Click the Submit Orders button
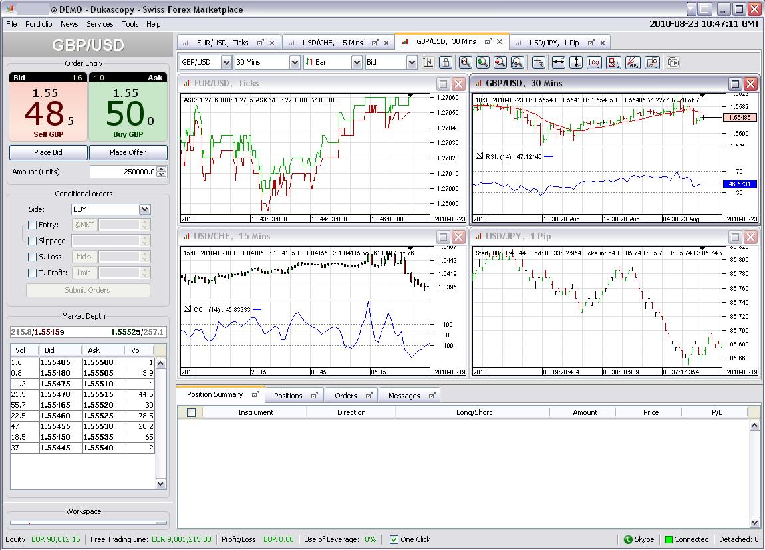Viewport: 765px width, 550px height. pos(88,290)
